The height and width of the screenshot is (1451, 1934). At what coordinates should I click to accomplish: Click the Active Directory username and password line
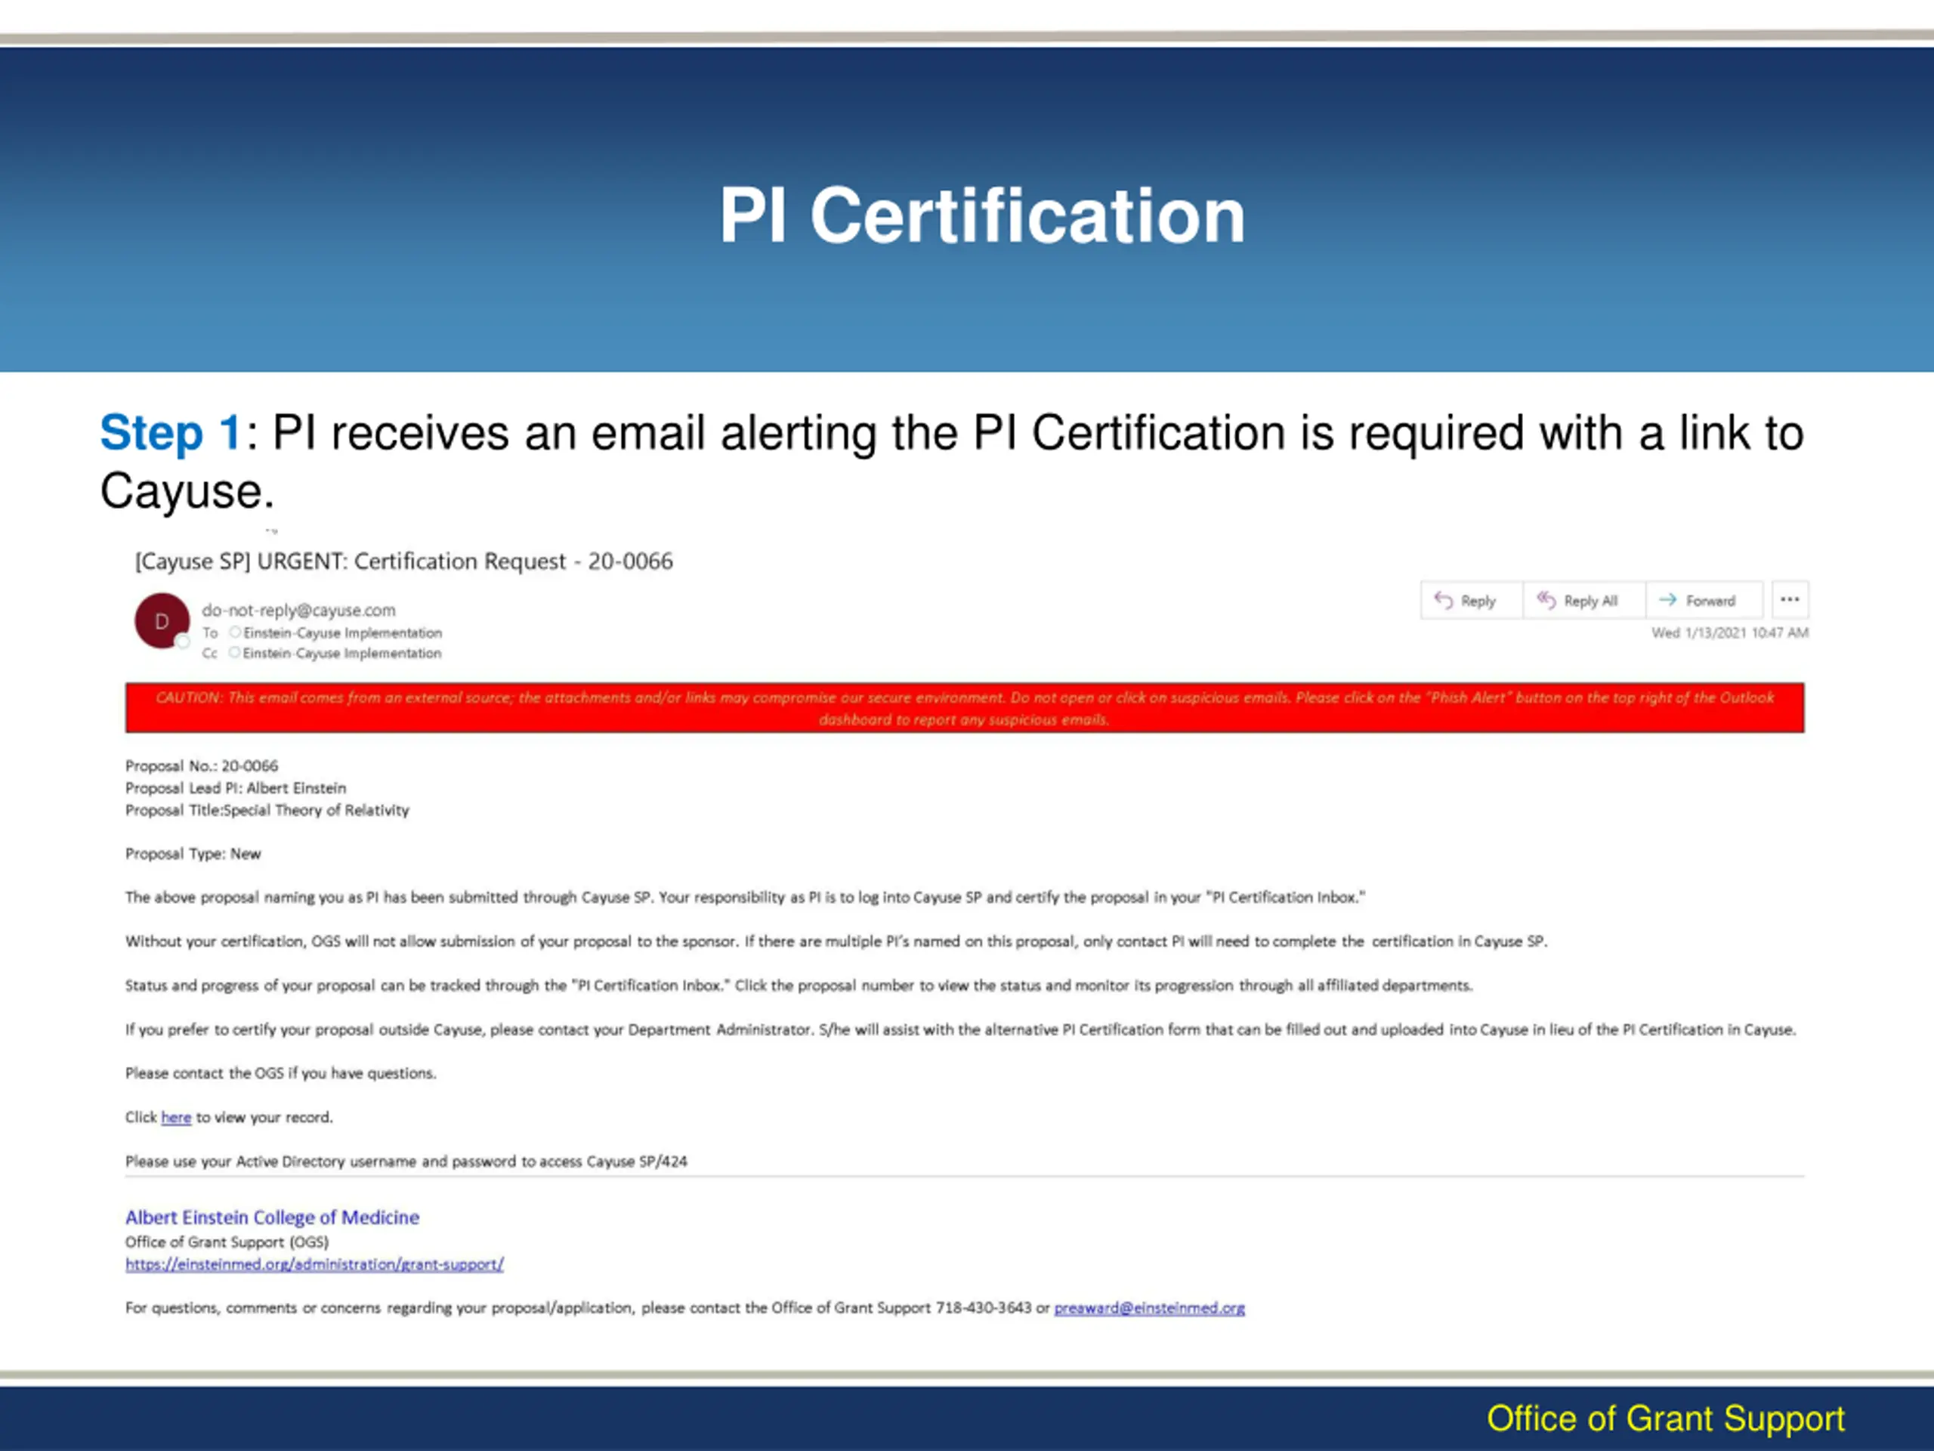click(406, 1162)
